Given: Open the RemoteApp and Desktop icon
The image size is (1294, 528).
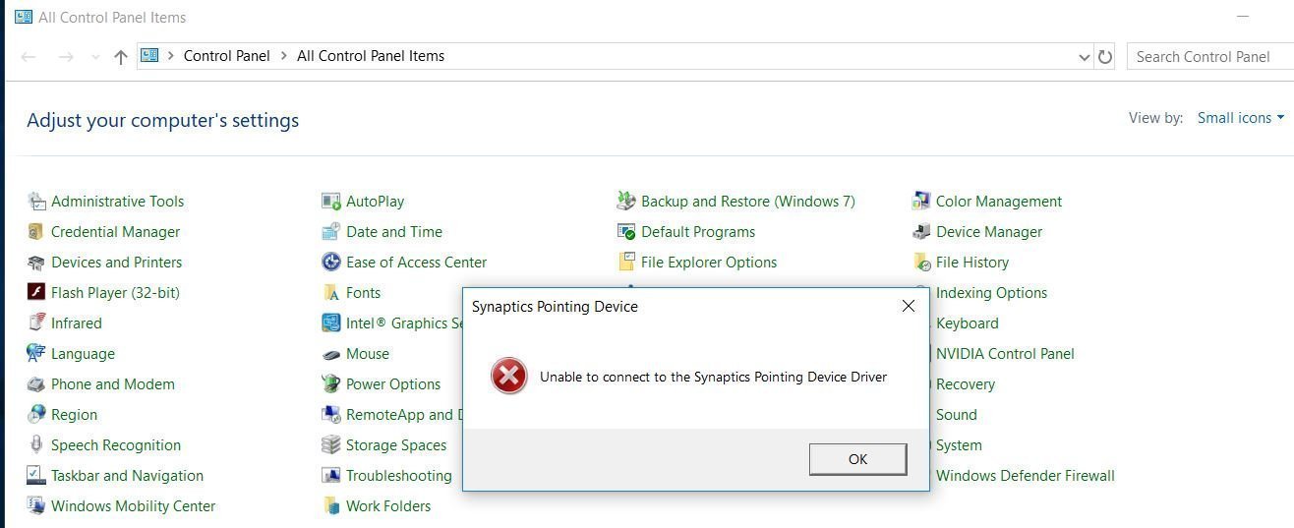Looking at the screenshot, I should coord(331,415).
